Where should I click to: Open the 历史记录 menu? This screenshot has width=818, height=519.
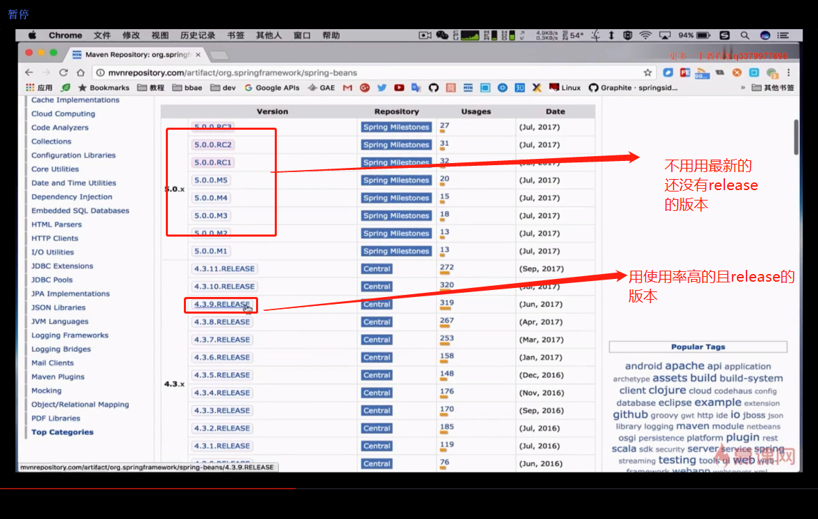pos(198,35)
